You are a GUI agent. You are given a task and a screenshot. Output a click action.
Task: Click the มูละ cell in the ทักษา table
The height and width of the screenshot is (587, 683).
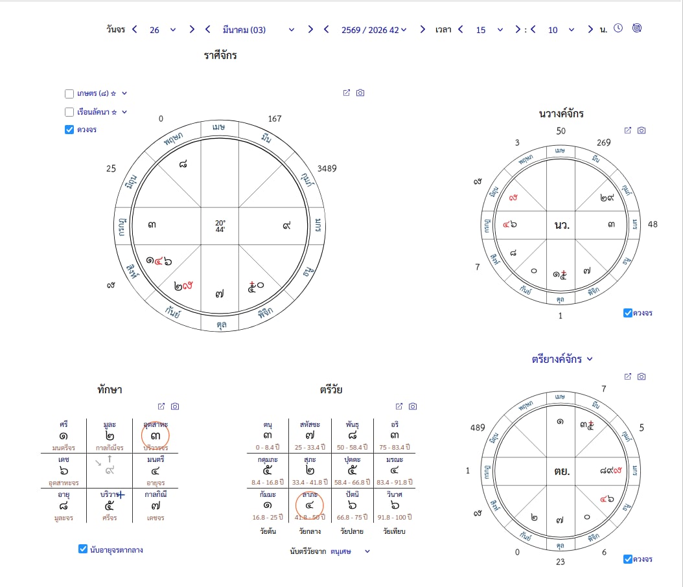pyautogui.click(x=110, y=435)
